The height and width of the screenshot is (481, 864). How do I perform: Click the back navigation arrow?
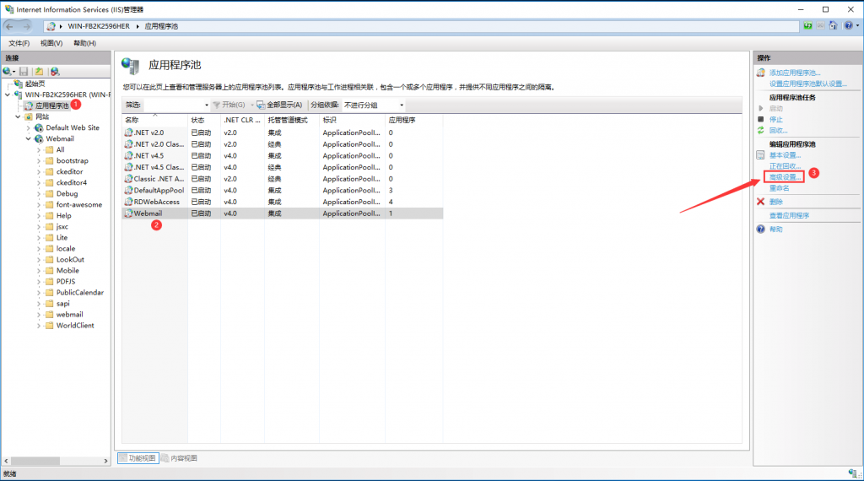10,26
